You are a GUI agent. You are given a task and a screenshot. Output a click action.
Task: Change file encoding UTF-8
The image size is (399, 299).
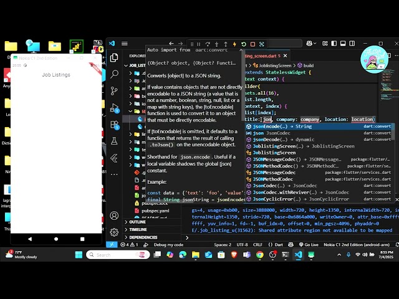[243, 245]
